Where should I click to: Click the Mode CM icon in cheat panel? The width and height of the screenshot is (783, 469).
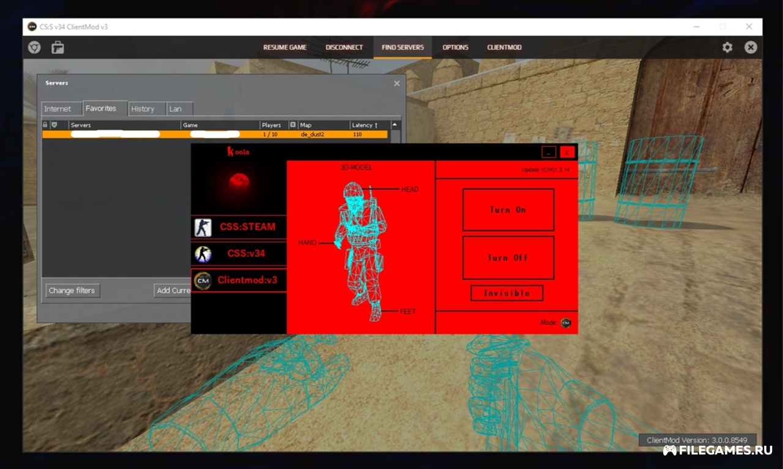pyautogui.click(x=566, y=323)
